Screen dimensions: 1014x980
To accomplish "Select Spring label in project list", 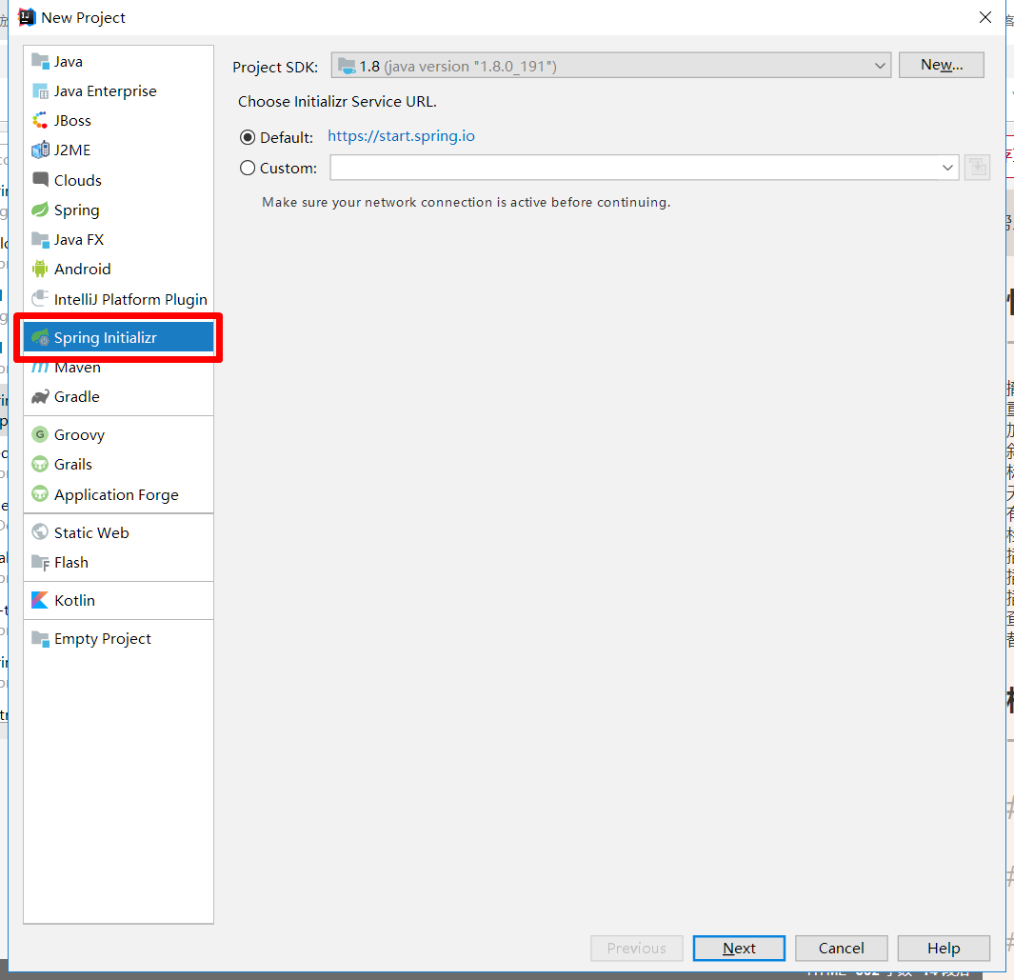I will tap(76, 210).
